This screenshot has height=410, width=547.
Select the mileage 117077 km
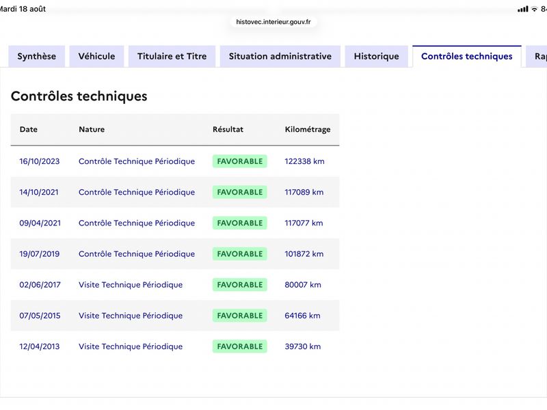[304, 223]
